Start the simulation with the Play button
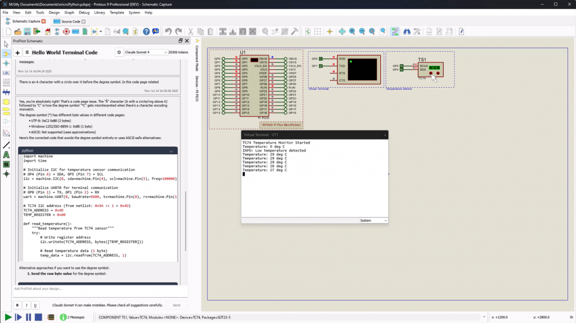The image size is (576, 323). coord(8,317)
